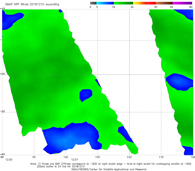Click the colorbar label '64'
Image resolution: width=195 pixels, height=171 pixels.
pos(172,7)
